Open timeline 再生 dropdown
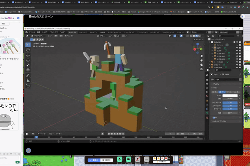The height and width of the screenshot is (166, 250). [34, 134]
